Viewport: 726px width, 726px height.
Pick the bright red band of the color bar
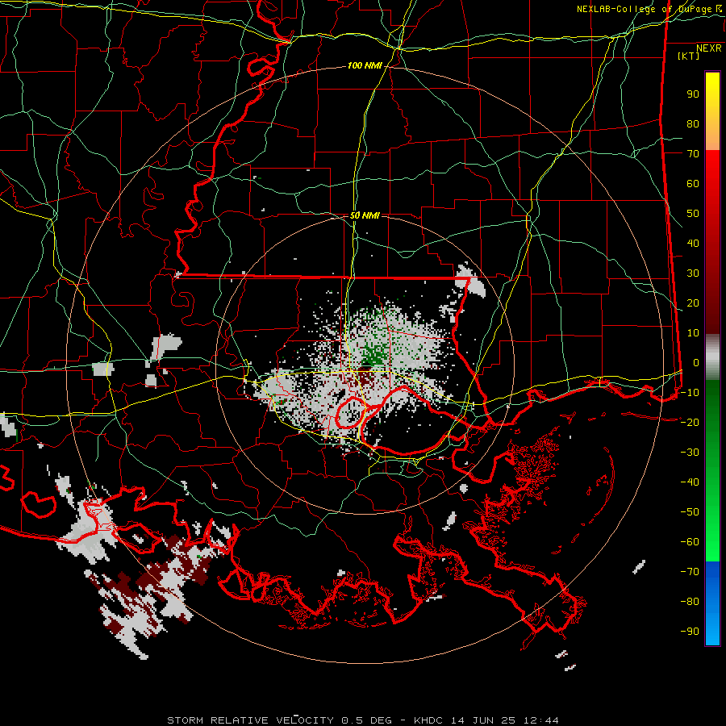click(712, 176)
